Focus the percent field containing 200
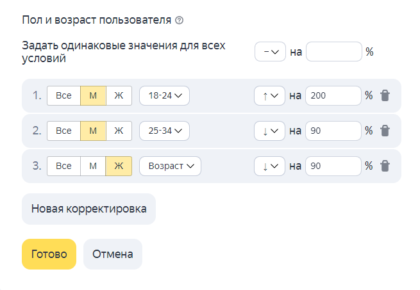This screenshot has height=290, width=420. 333,95
